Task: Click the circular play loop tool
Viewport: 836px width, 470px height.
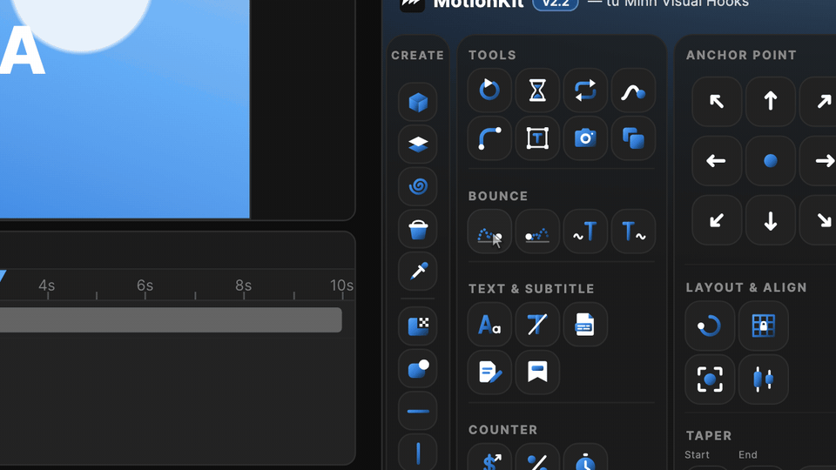Action: [489, 90]
